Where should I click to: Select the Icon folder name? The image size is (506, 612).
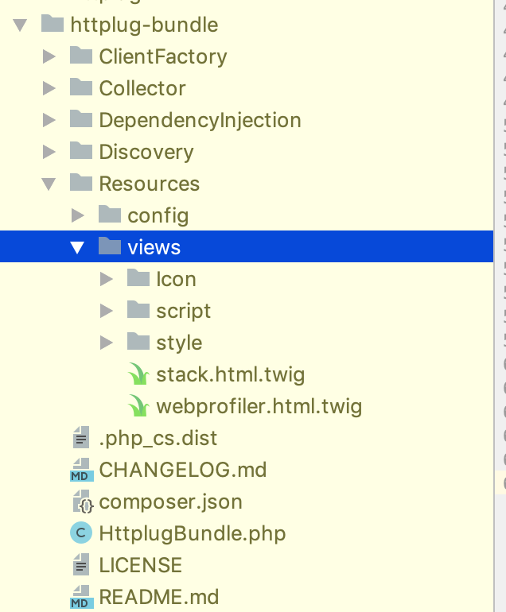tap(176, 280)
